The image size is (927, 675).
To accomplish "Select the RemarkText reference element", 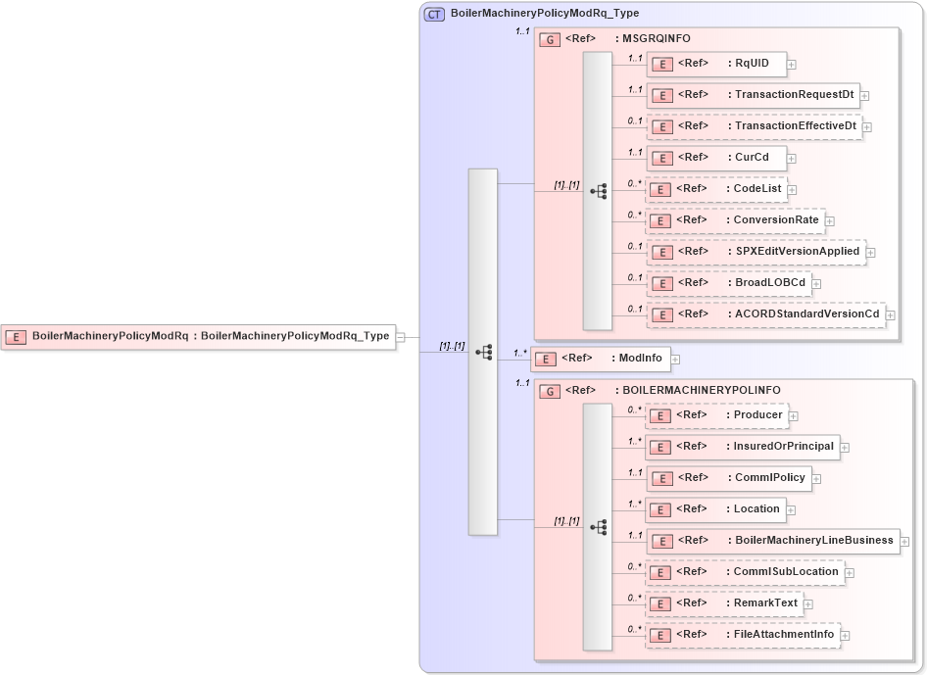I will click(x=762, y=603).
